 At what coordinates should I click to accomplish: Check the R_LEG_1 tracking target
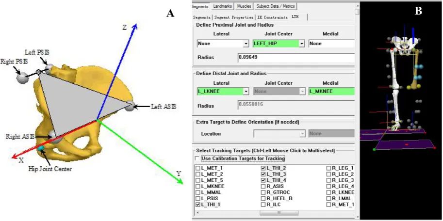coord(328,168)
